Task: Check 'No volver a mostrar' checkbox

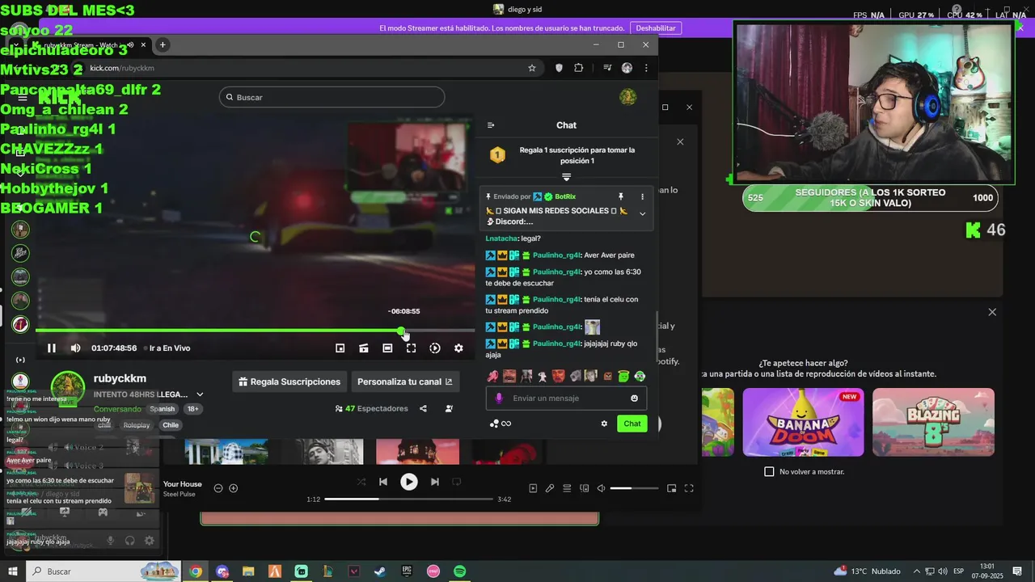Action: (769, 471)
